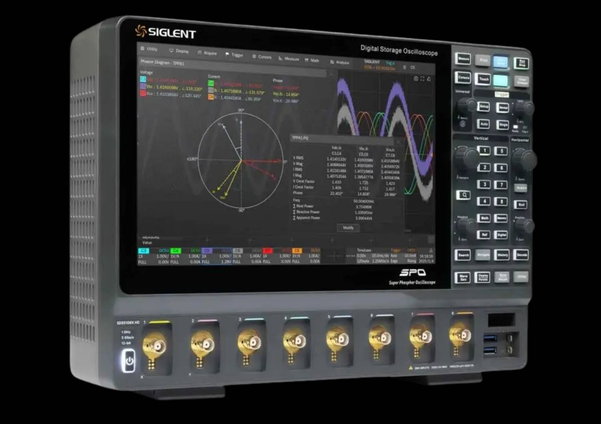Screen dimensions: 601x424
Task: Select the orange swatch in Current legend
Action: (211, 97)
